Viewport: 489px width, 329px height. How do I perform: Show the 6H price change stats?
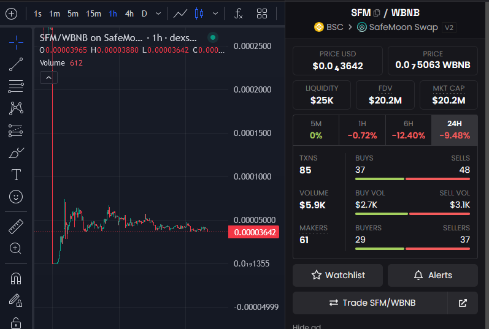(409, 130)
